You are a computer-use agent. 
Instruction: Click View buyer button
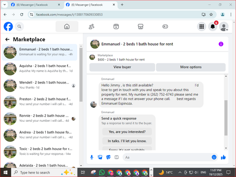pyautogui.click(x=122, y=67)
